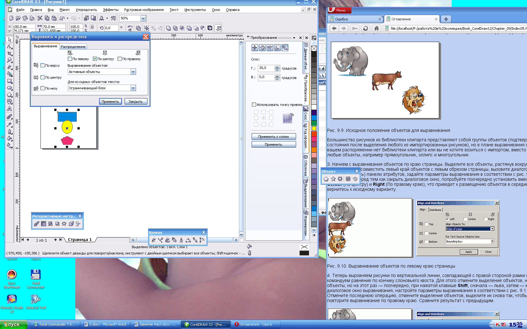Open the 'Растровые изображения' menu
The height and width of the screenshot is (329, 527).
pyautogui.click(x=144, y=10)
